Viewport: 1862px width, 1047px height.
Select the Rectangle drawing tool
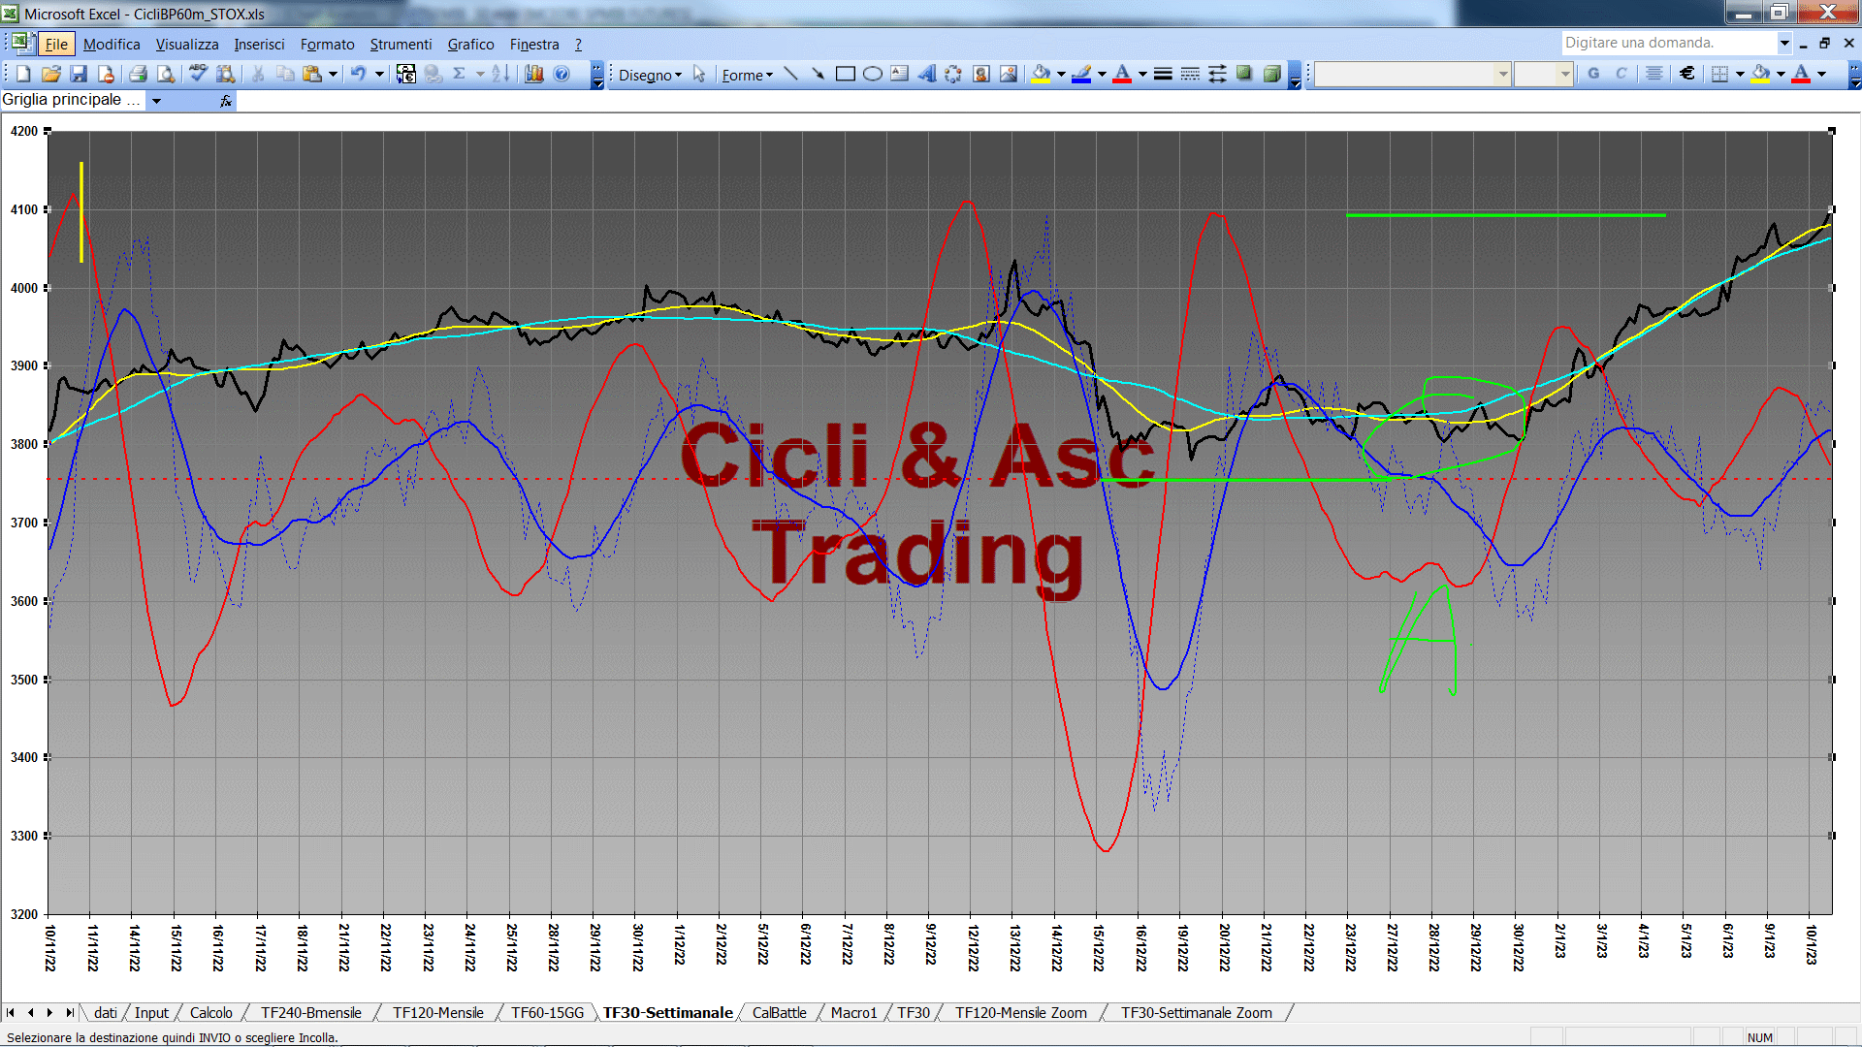click(846, 74)
